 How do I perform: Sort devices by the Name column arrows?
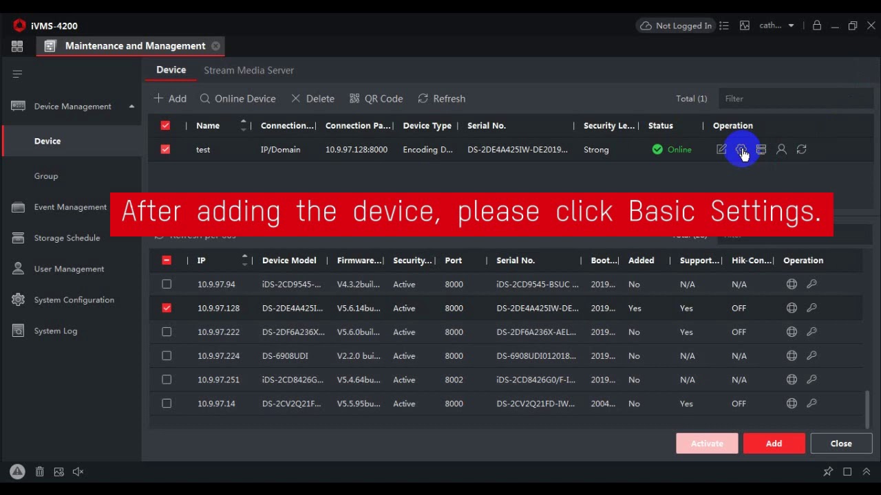(x=243, y=125)
